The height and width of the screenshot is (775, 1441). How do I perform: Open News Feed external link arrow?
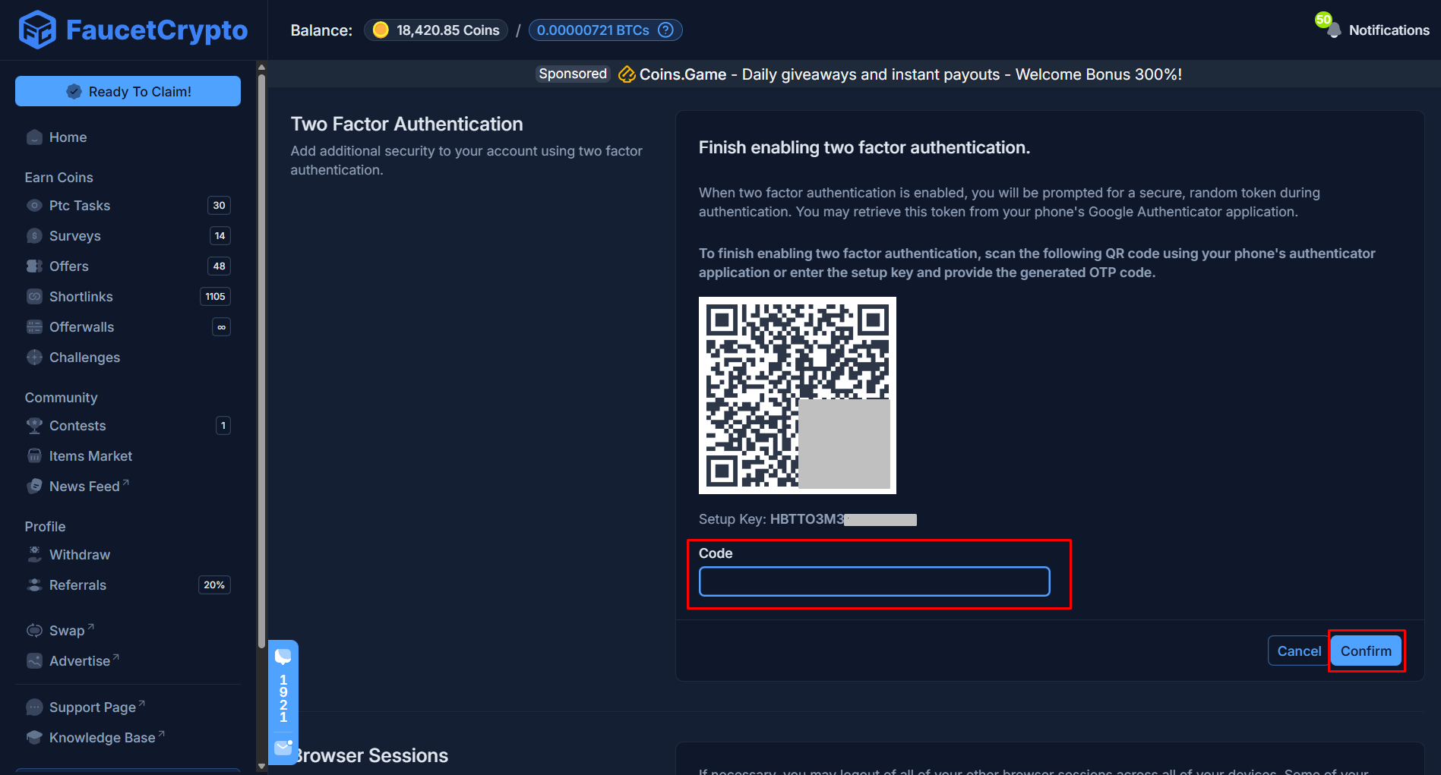[x=125, y=480]
